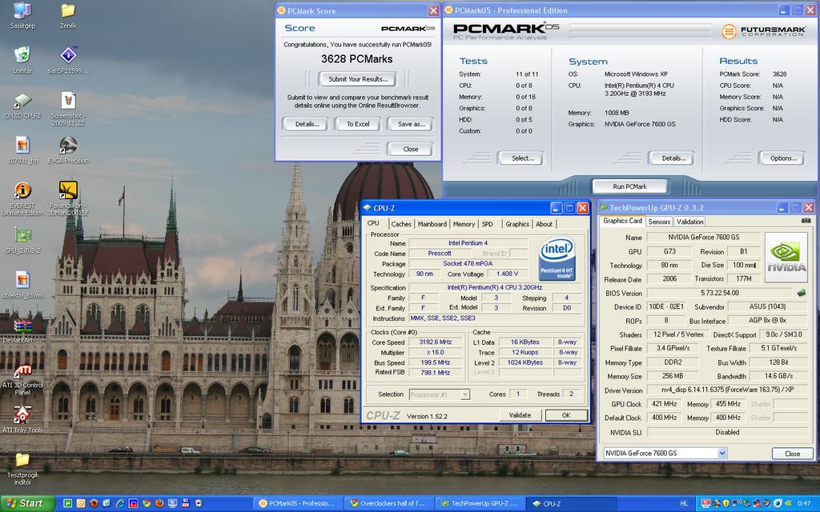This screenshot has width=820, height=512.
Task: Open the Lomtár recycle bin icon
Action: pos(22,60)
